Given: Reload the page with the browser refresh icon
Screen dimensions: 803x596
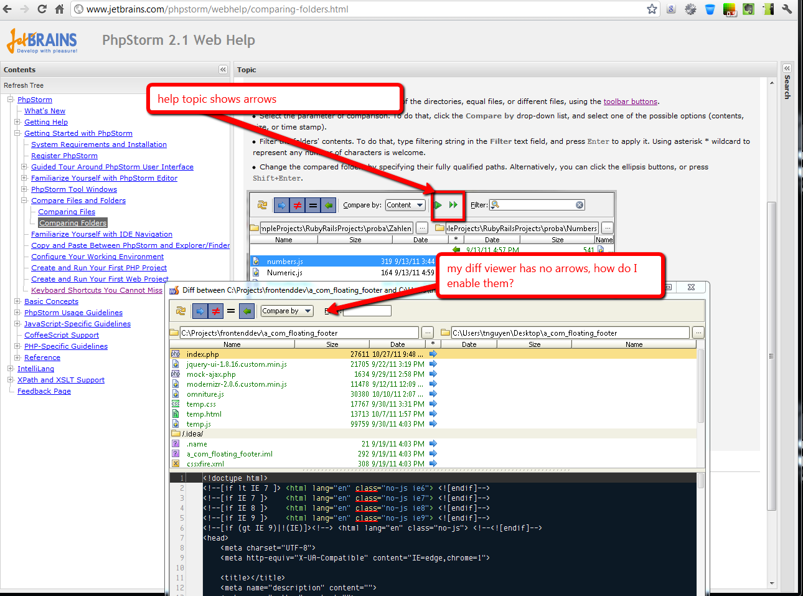Looking at the screenshot, I should pos(42,9).
